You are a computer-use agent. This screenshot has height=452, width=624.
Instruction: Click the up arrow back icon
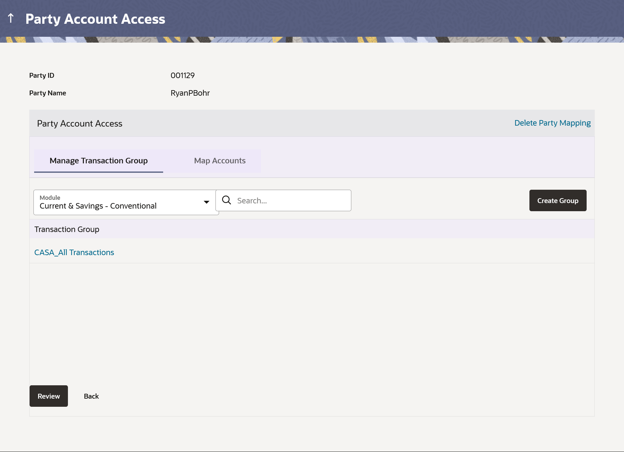11,18
